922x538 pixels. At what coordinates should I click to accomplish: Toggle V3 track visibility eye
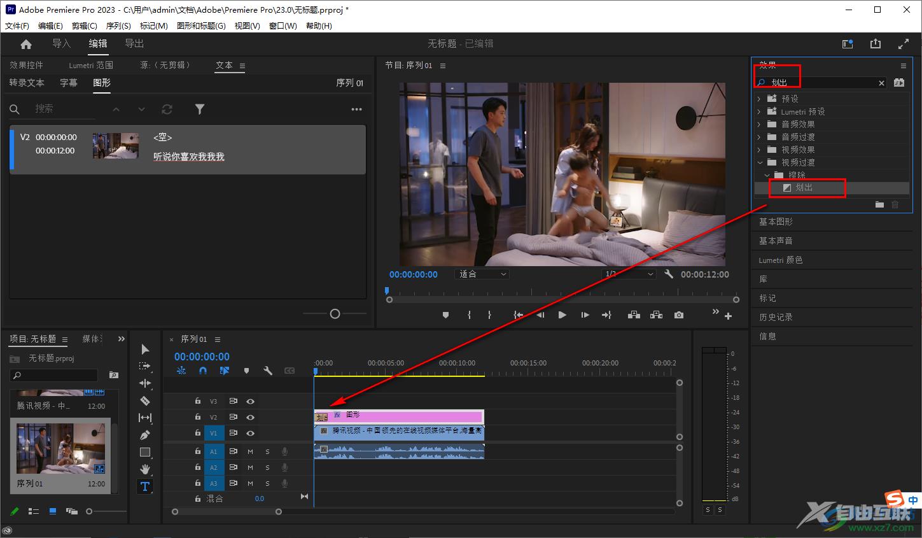[x=250, y=401]
